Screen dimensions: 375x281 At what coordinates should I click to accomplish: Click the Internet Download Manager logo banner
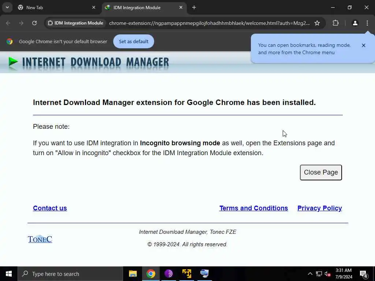click(89, 63)
